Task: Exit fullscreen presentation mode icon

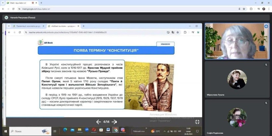Action: point(197,122)
